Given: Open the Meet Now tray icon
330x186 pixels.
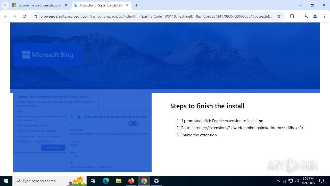Looking at the screenshot, I should 284,181.
